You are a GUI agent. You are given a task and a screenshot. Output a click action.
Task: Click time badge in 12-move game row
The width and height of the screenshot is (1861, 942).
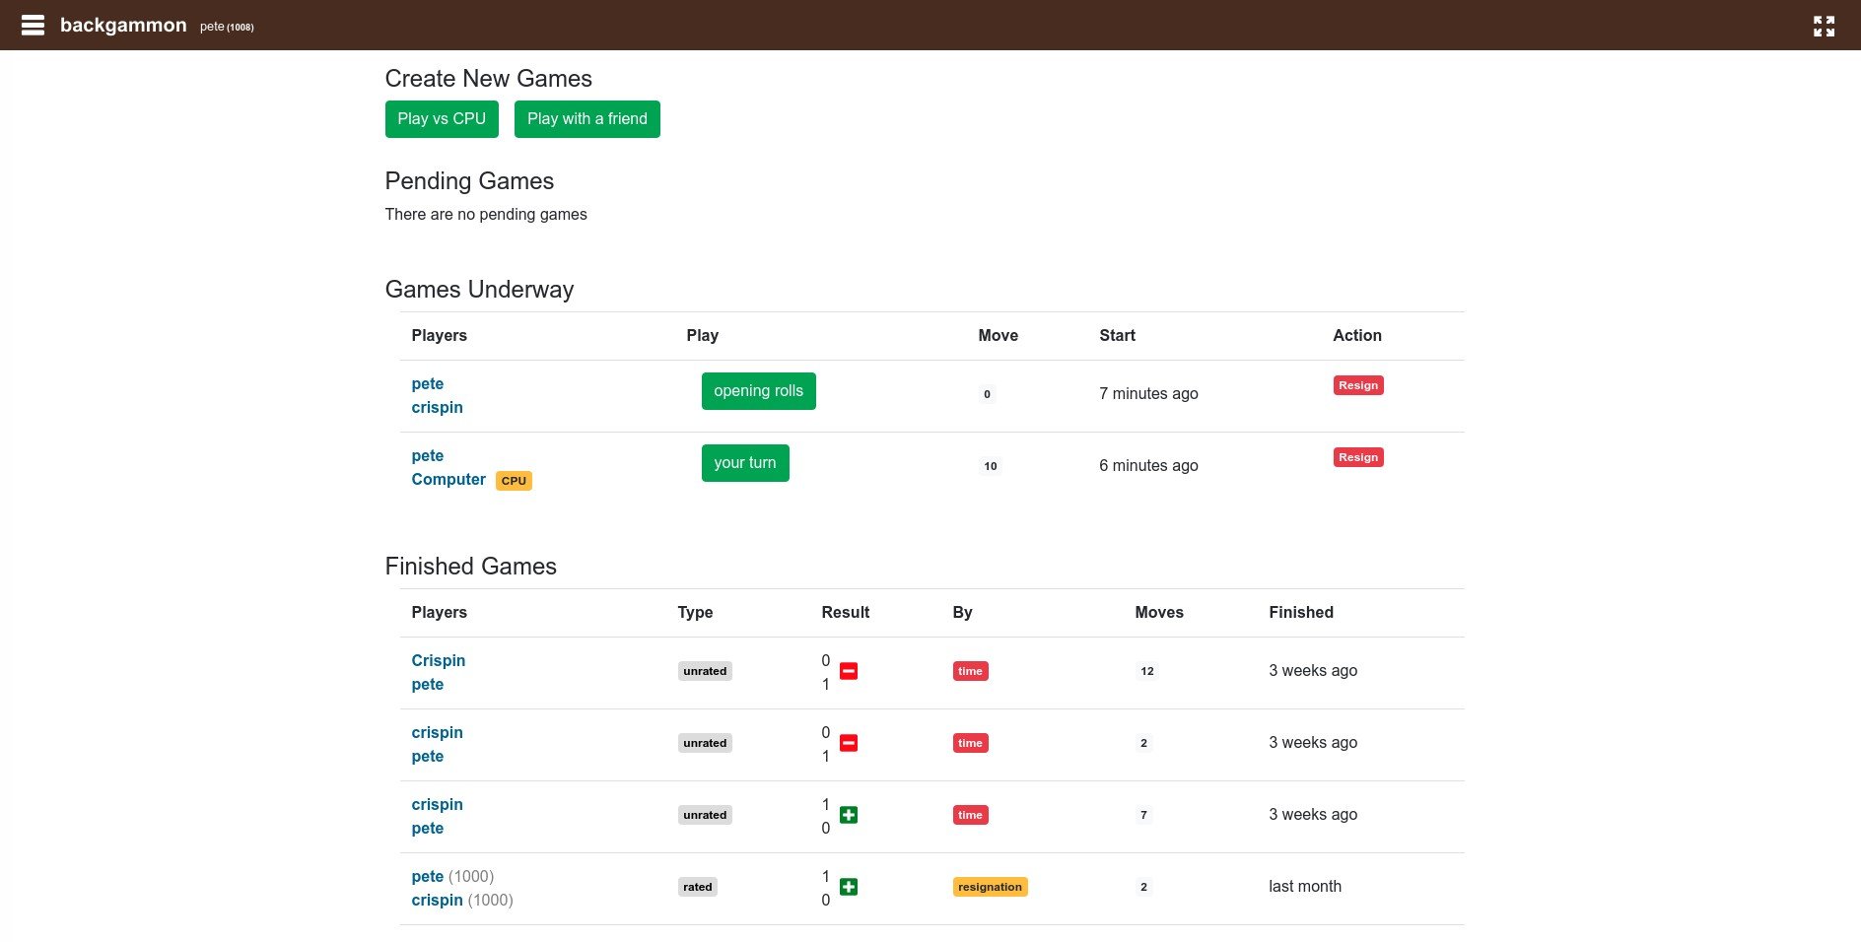click(x=971, y=671)
